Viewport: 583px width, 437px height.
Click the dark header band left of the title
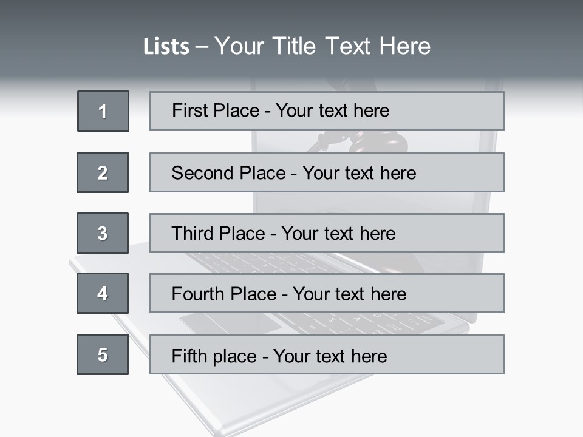[67, 42]
